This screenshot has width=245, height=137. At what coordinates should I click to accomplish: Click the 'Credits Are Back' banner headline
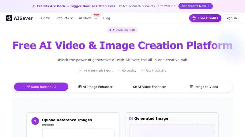pos(76,6)
